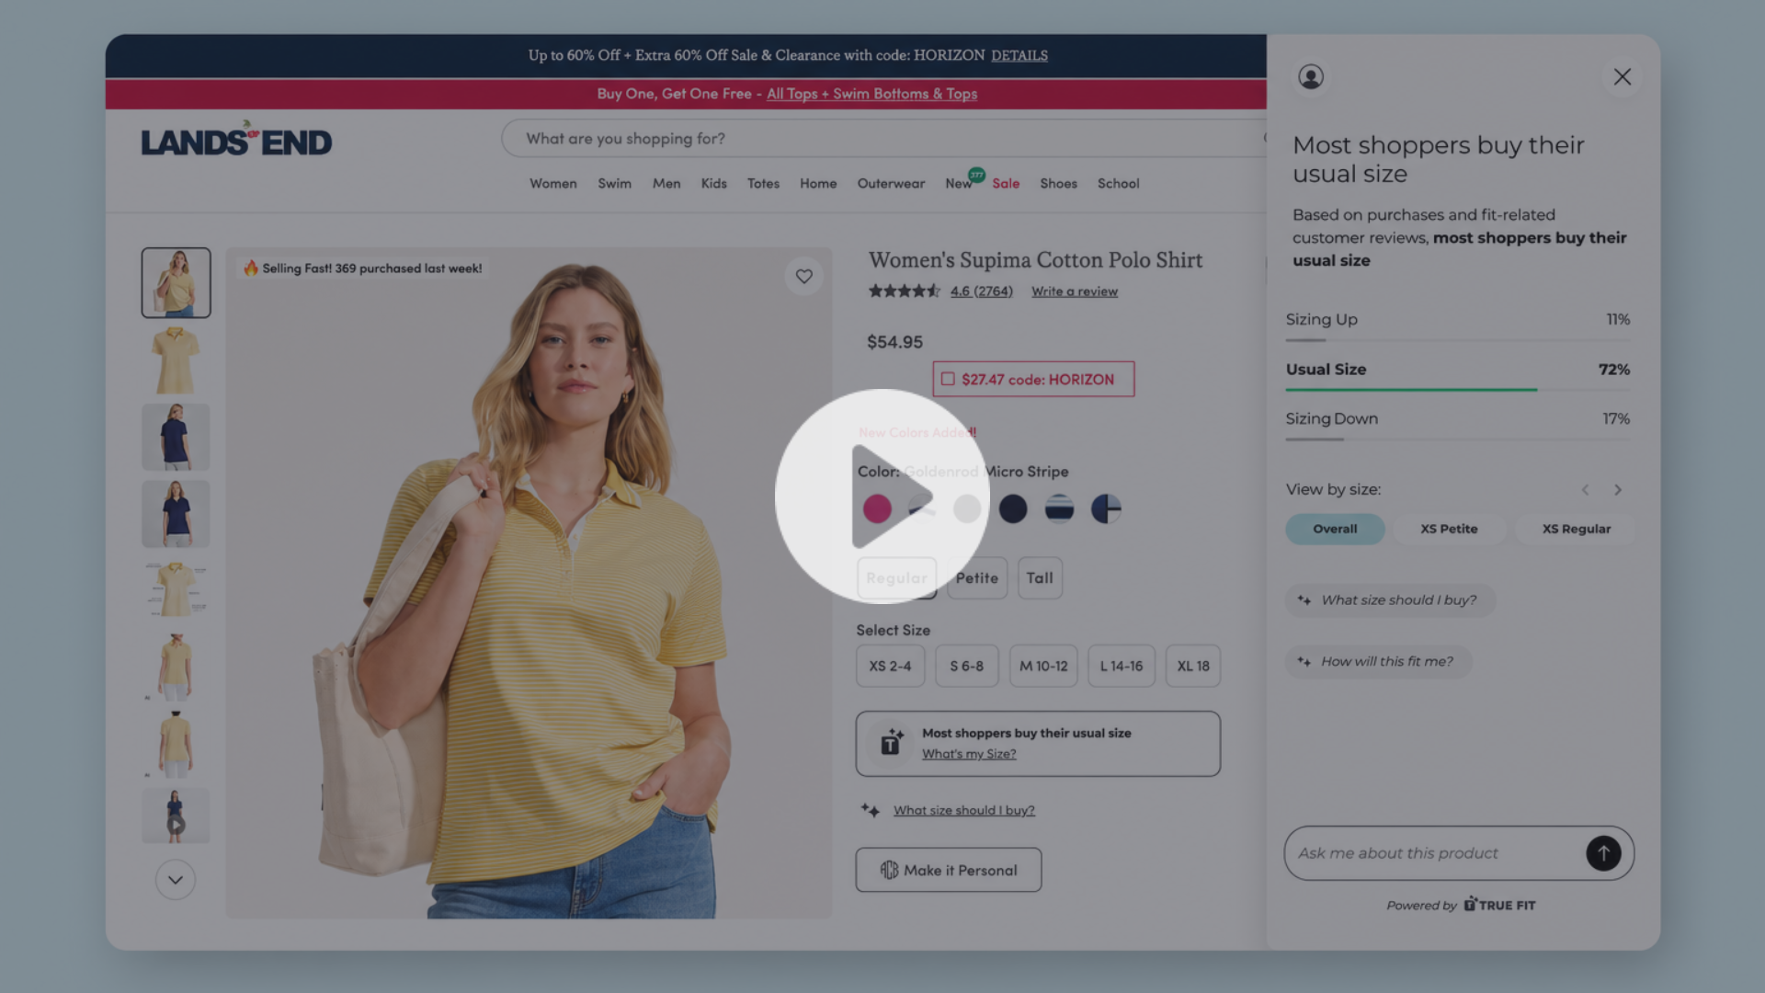Click the monogram icon on Make it Personal
This screenshot has width=1765, height=993.
(x=889, y=870)
